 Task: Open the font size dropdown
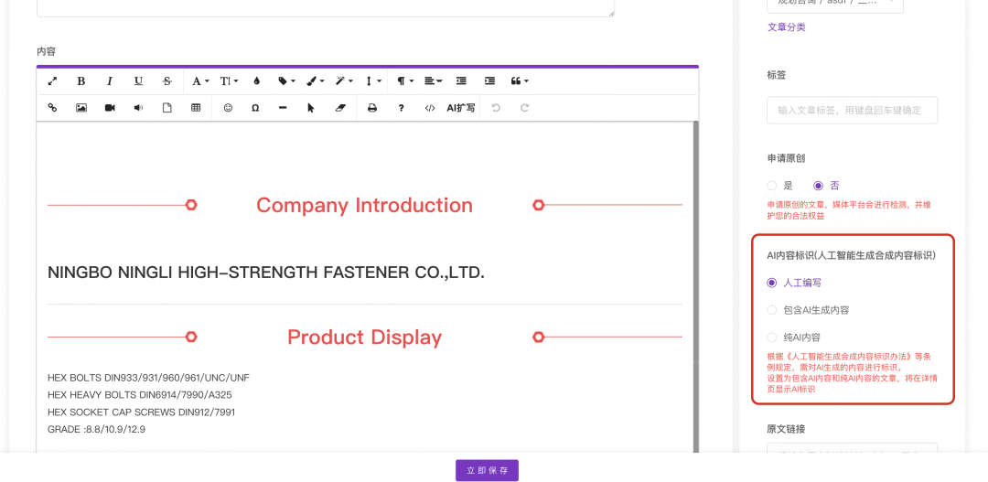(x=229, y=81)
